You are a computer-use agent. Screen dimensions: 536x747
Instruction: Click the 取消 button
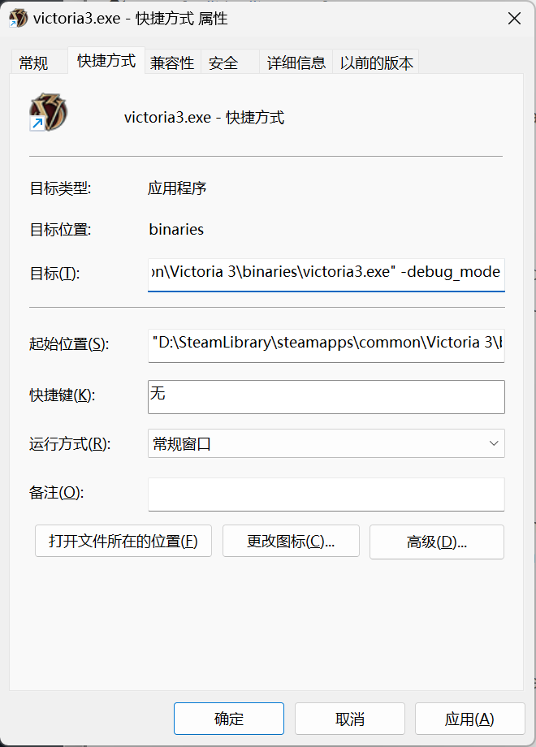click(x=350, y=719)
